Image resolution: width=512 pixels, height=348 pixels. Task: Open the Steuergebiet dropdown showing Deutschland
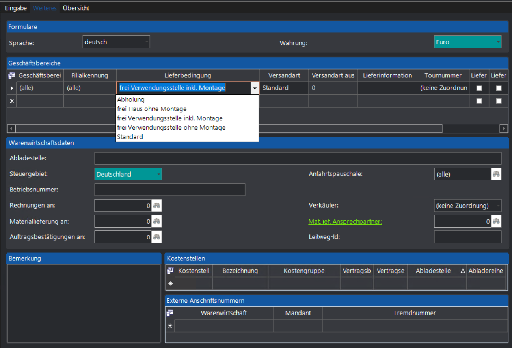coord(128,174)
